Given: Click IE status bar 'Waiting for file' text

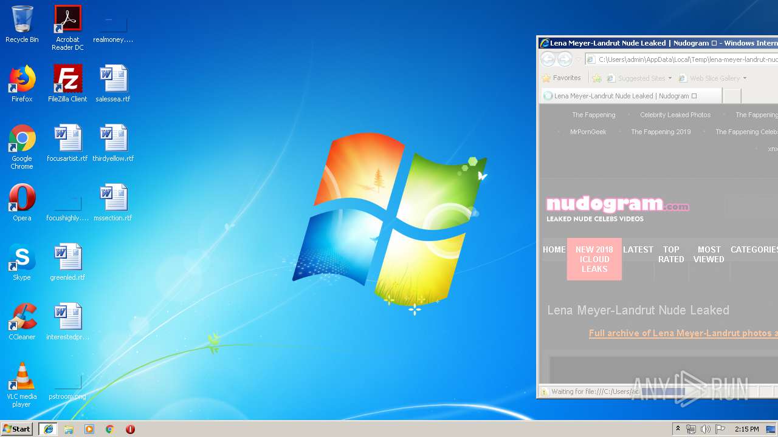Looking at the screenshot, I should (594, 391).
